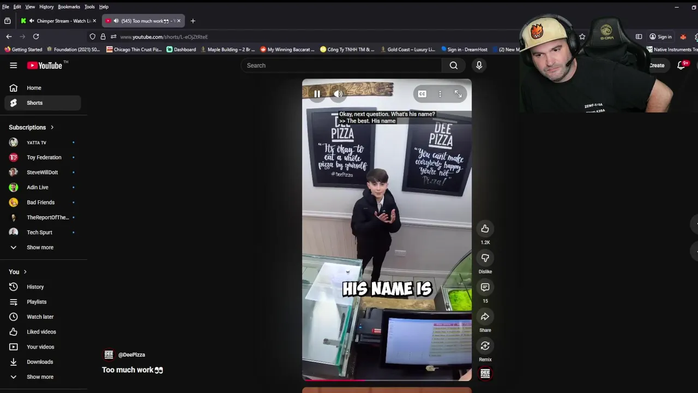Close the Too much work YouTube tab
Image resolution: width=698 pixels, height=393 pixels.
pos(178,21)
